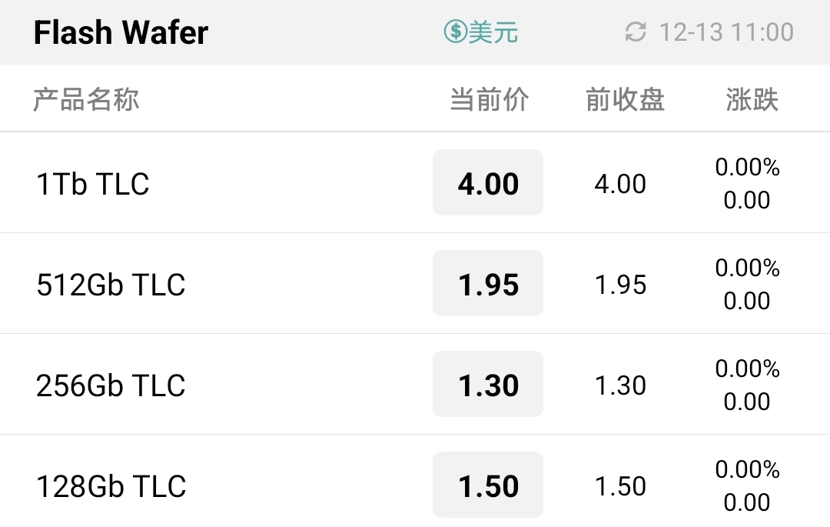Select the 256Gb TLC product name
The width and height of the screenshot is (830, 527).
coord(111,385)
